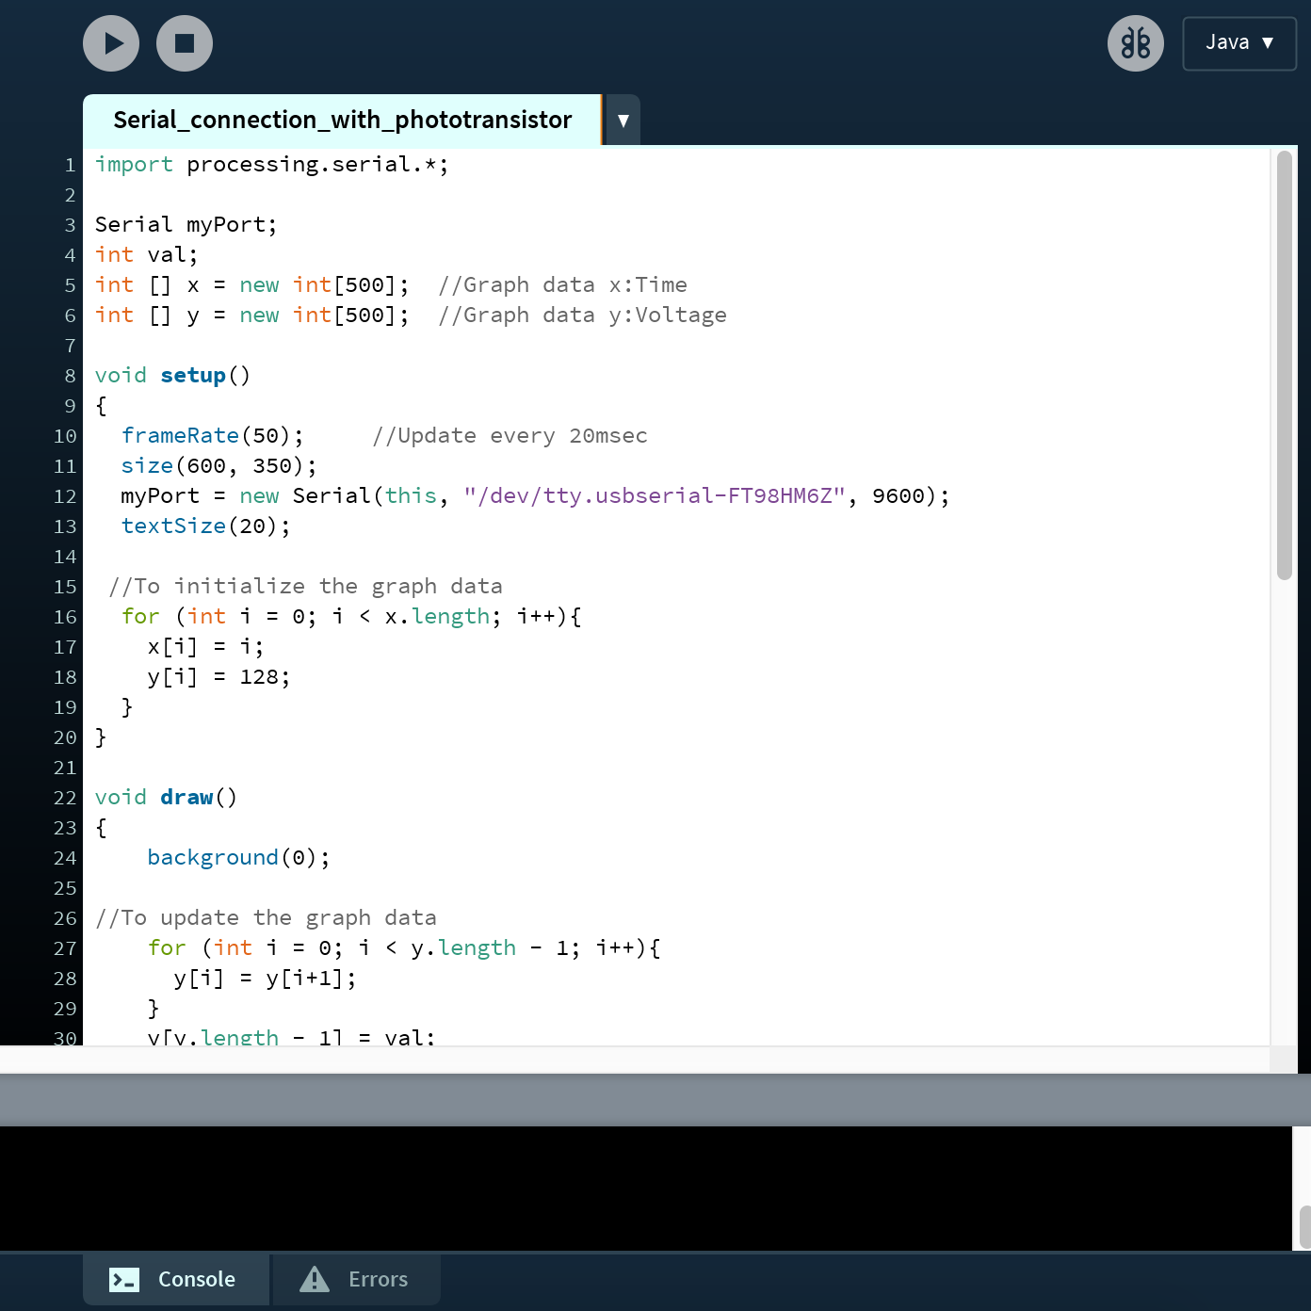Click '//To initialize the graph data' comment

pos(305,587)
